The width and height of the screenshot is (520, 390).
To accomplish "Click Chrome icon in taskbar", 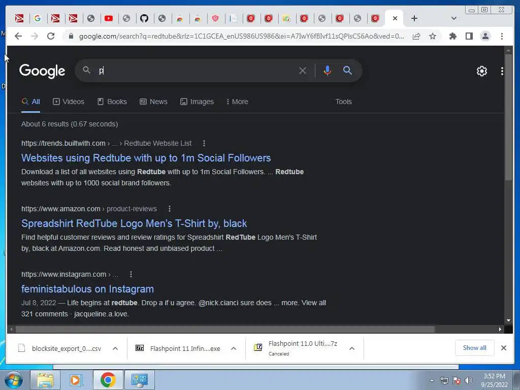I will click(x=108, y=380).
